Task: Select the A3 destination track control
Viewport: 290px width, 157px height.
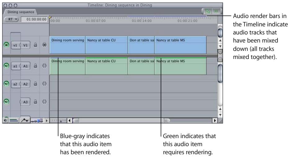Action: coord(25,102)
